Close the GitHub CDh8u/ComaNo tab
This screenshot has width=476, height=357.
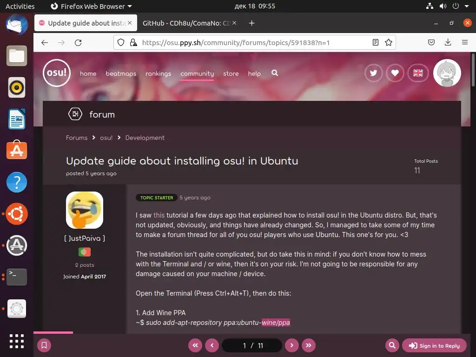pos(234,23)
